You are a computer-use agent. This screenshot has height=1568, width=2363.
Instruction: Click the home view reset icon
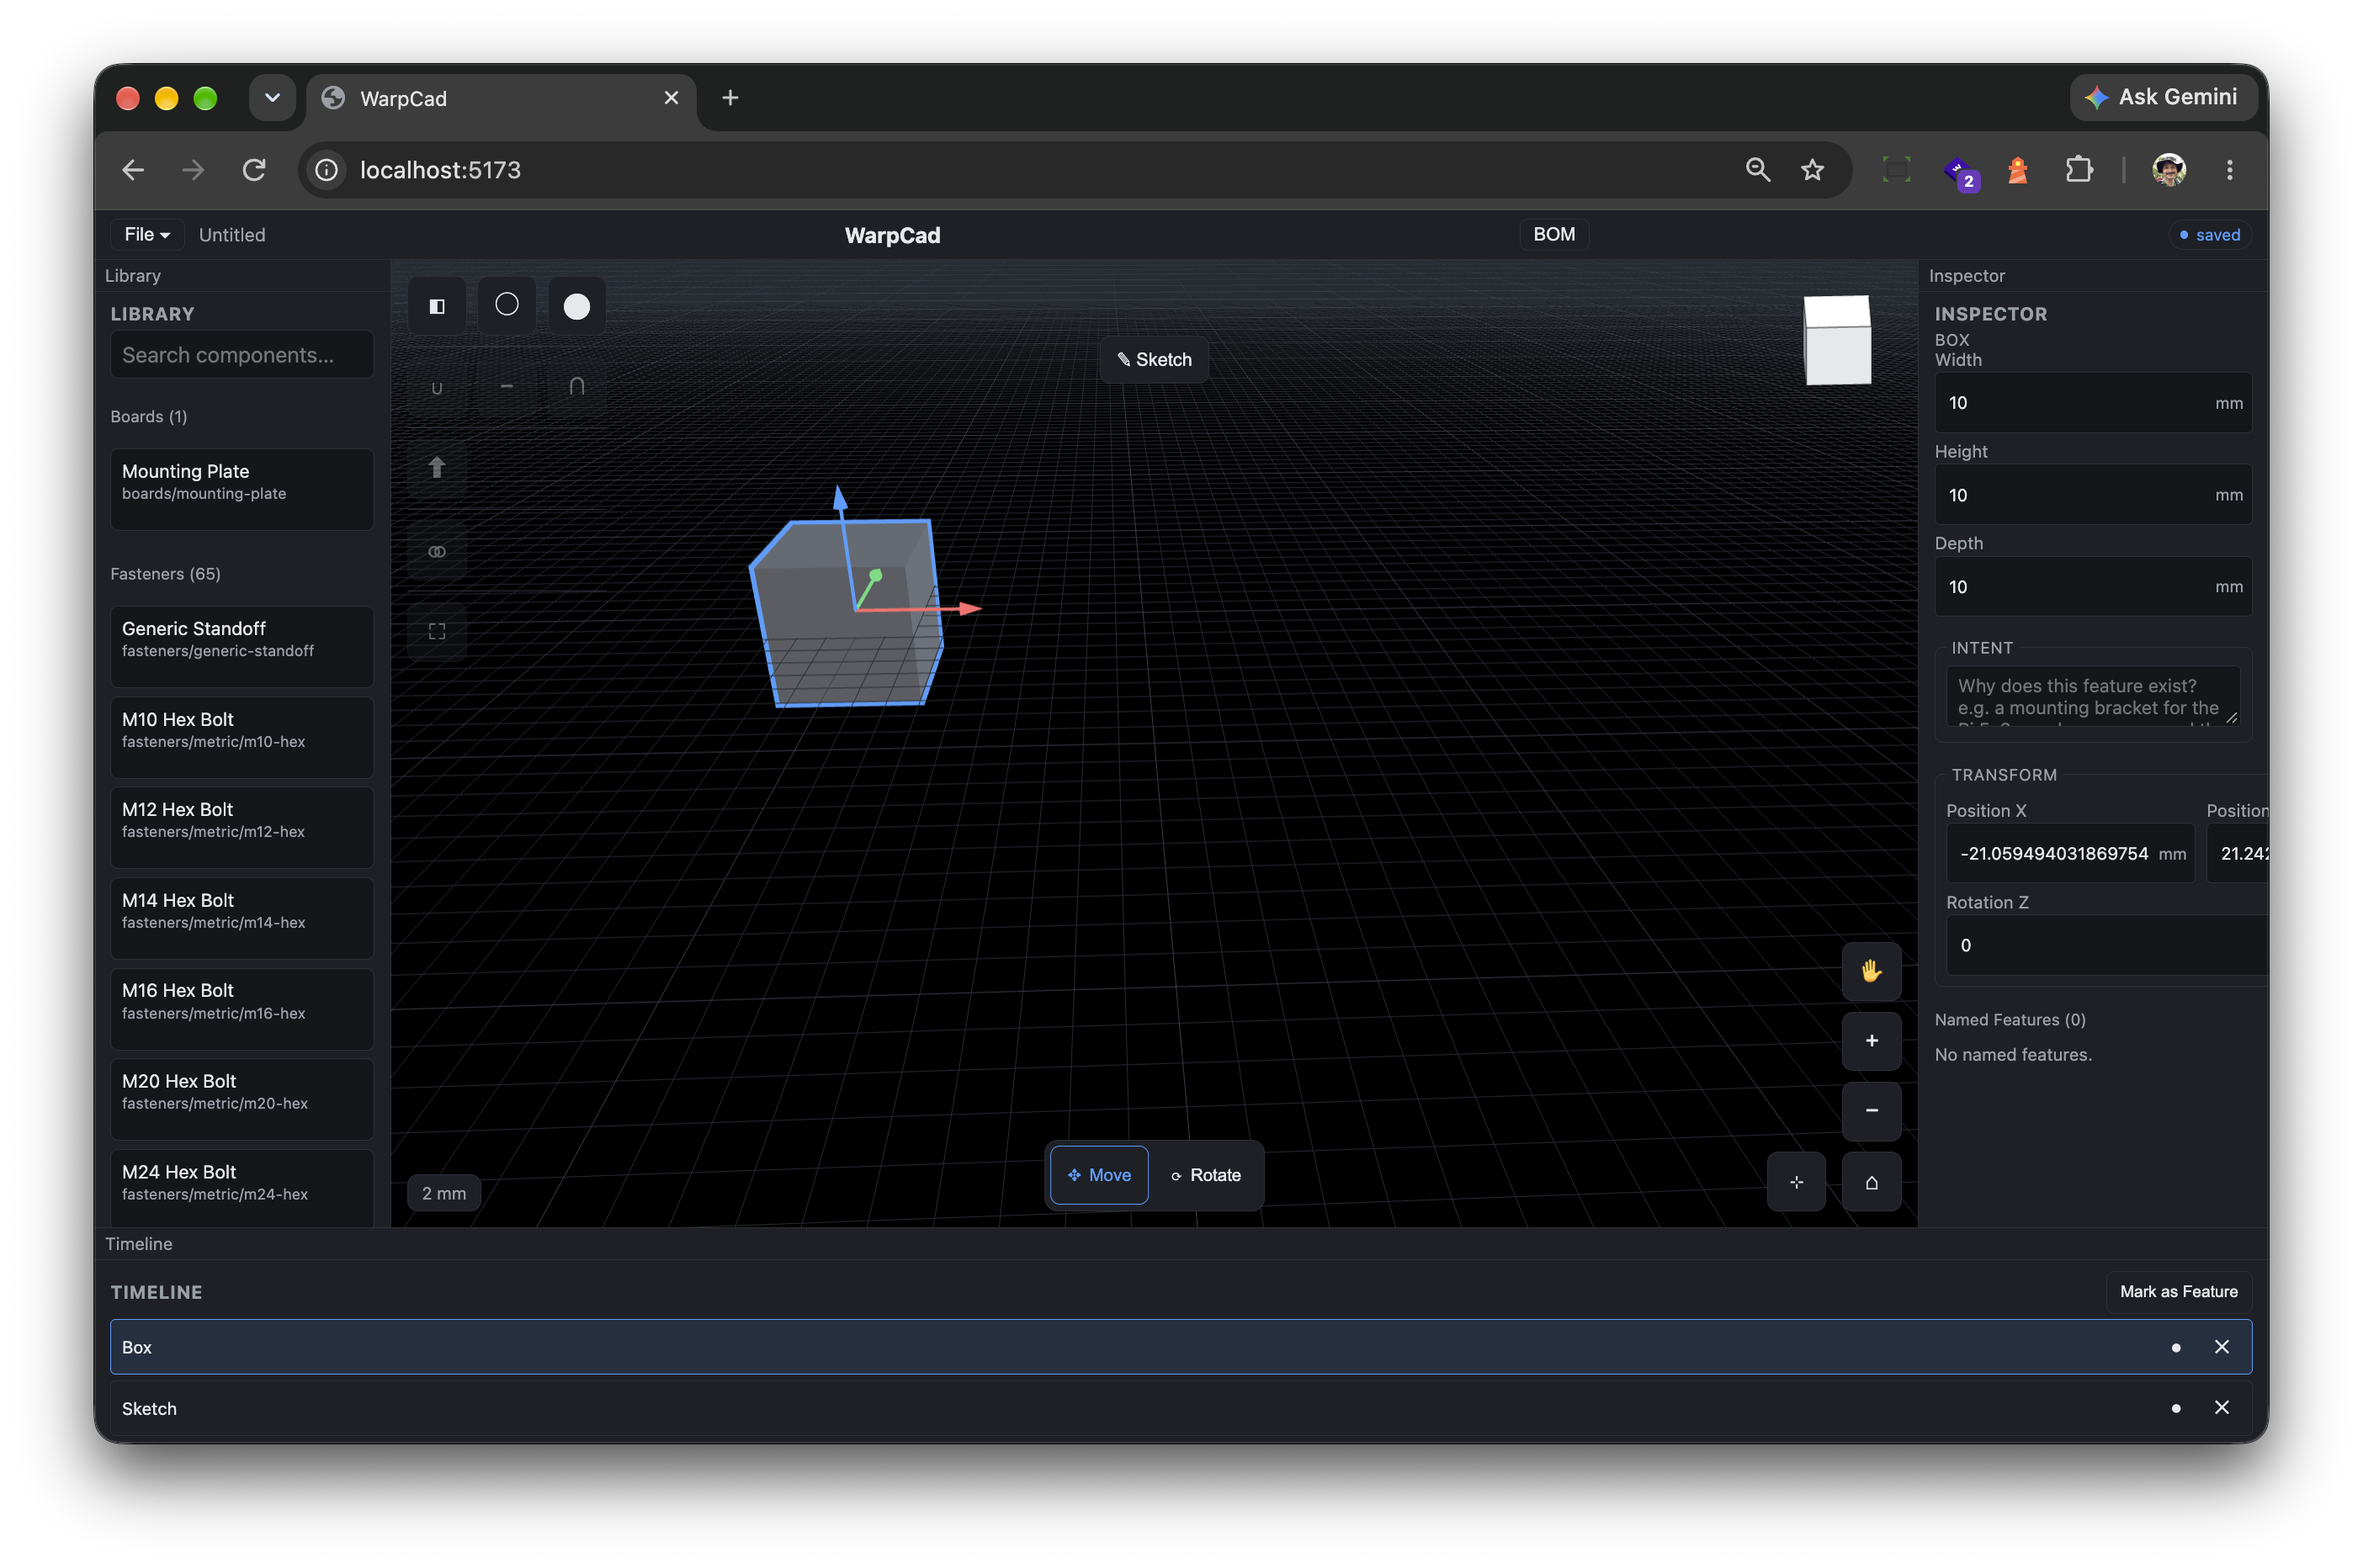pos(1871,1182)
